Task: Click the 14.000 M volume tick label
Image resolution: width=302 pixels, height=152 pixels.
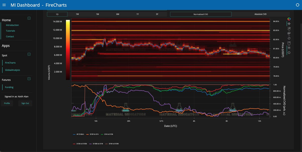Action: pyautogui.click(x=57, y=21)
